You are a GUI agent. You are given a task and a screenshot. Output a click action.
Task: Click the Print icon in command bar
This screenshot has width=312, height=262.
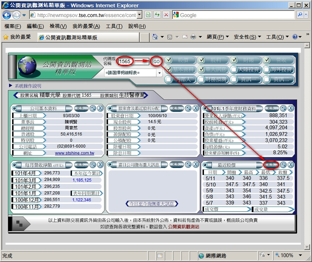coord(193,37)
